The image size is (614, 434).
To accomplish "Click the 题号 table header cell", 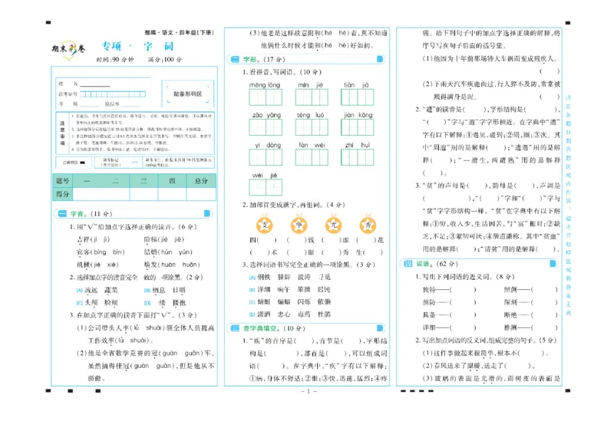I will pyautogui.click(x=63, y=181).
